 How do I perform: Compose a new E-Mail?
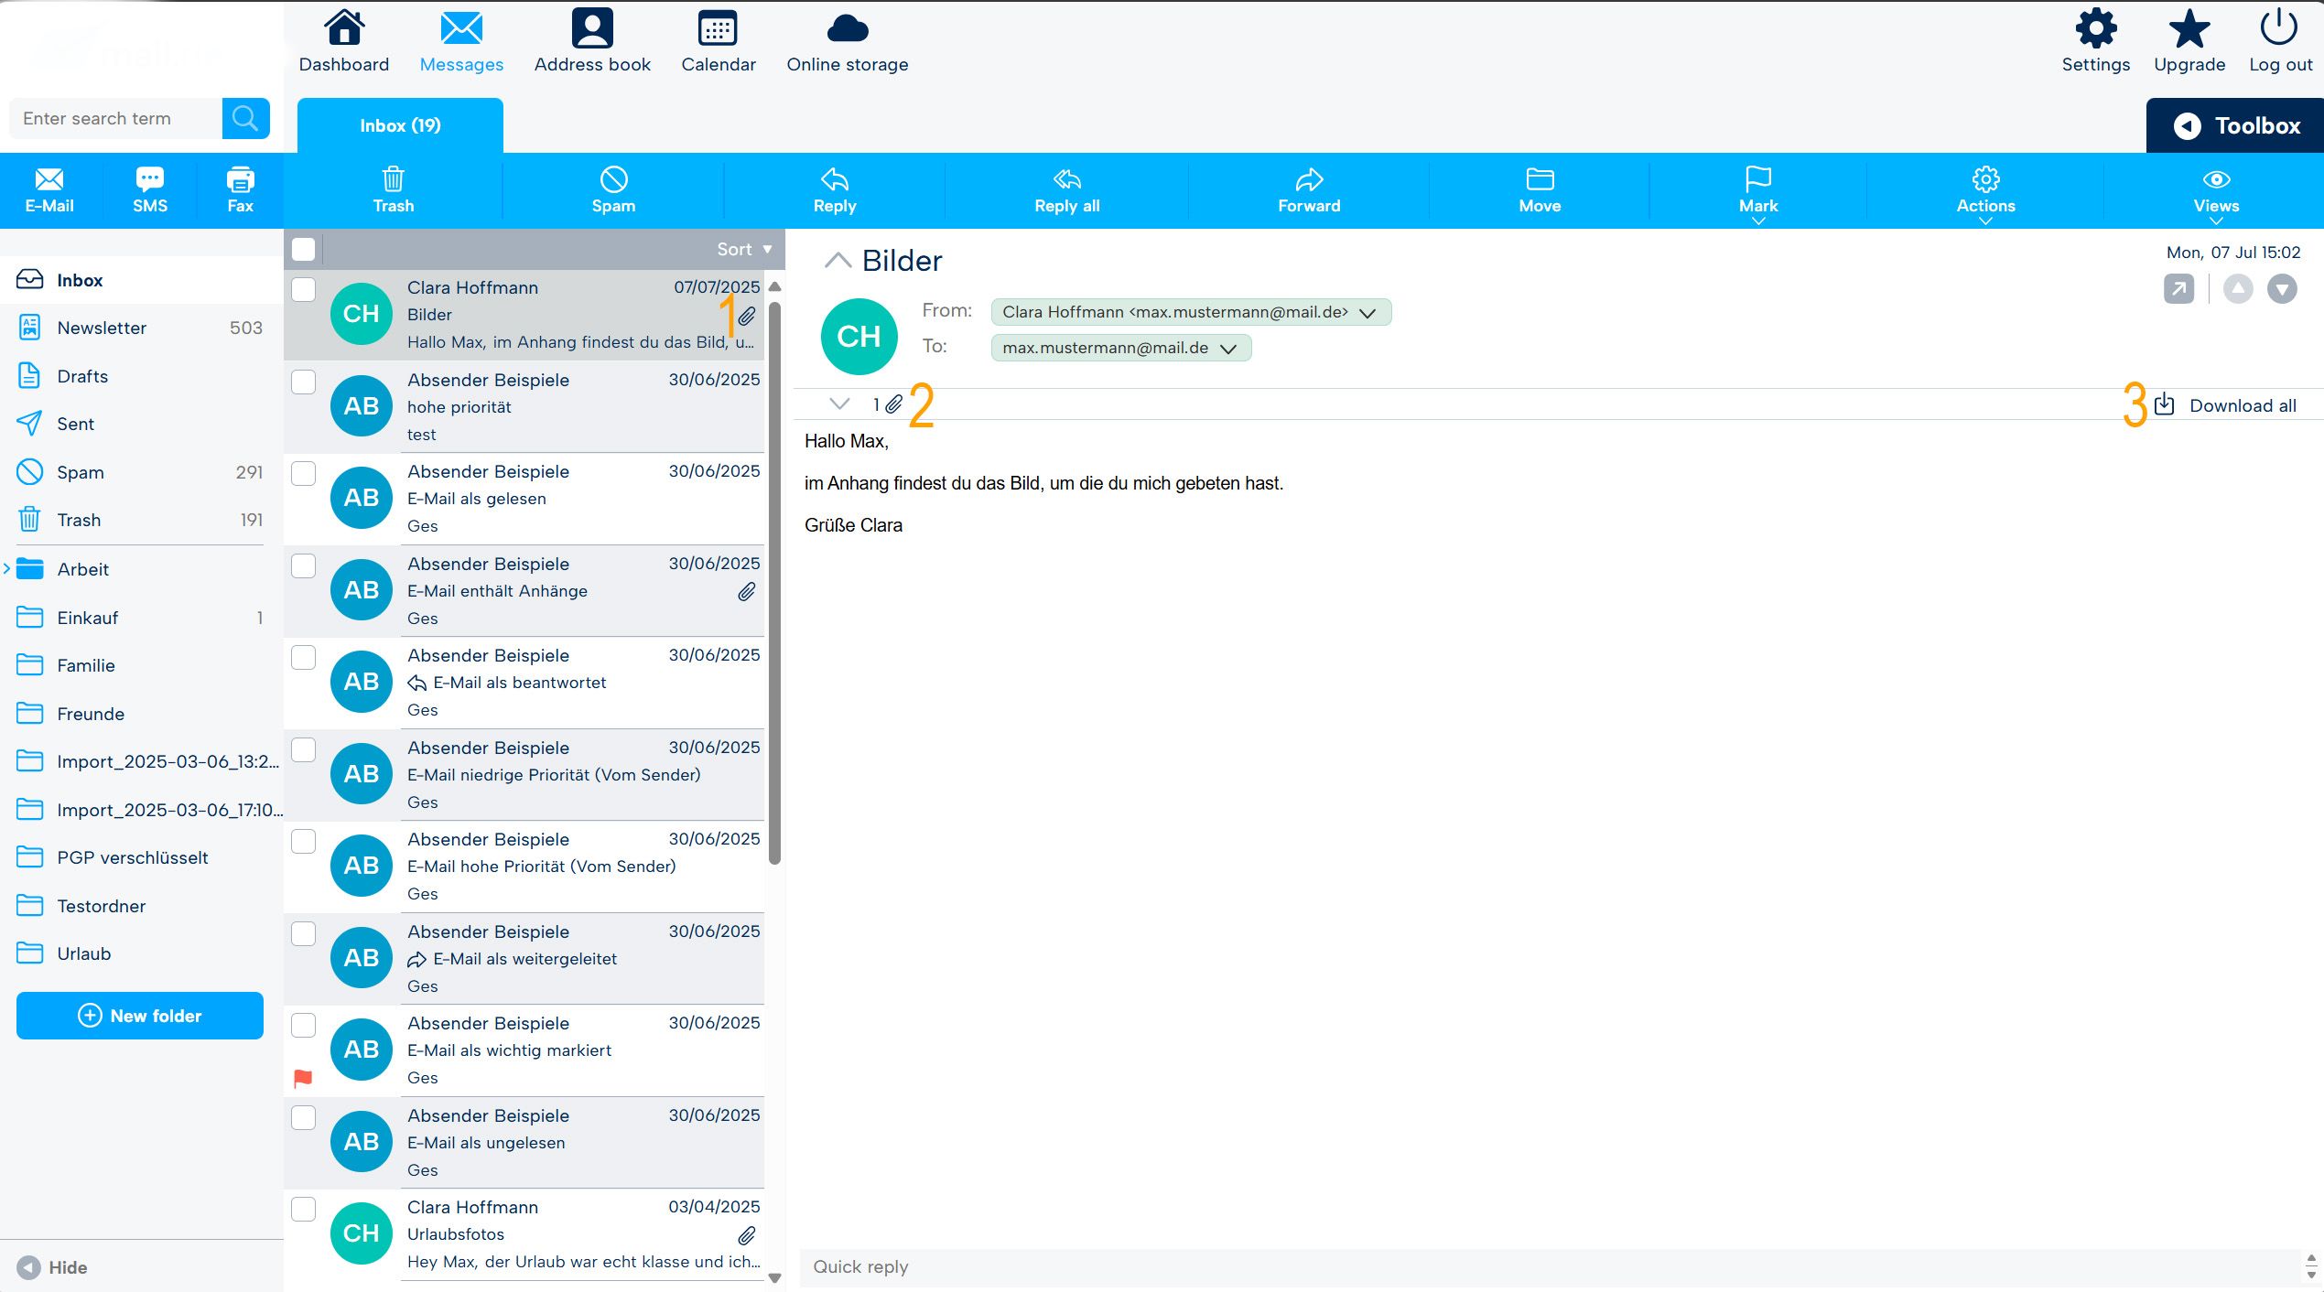[49, 190]
